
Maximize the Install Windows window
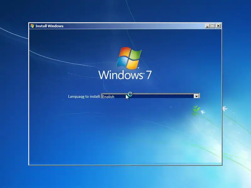coord(213,26)
